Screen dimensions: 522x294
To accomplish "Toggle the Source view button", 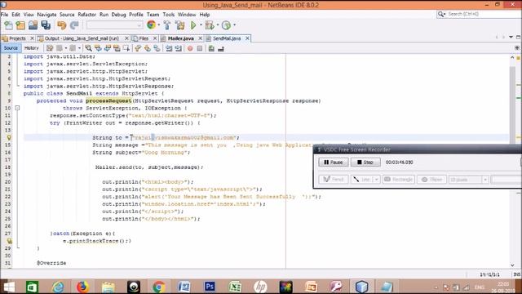I will [11, 48].
